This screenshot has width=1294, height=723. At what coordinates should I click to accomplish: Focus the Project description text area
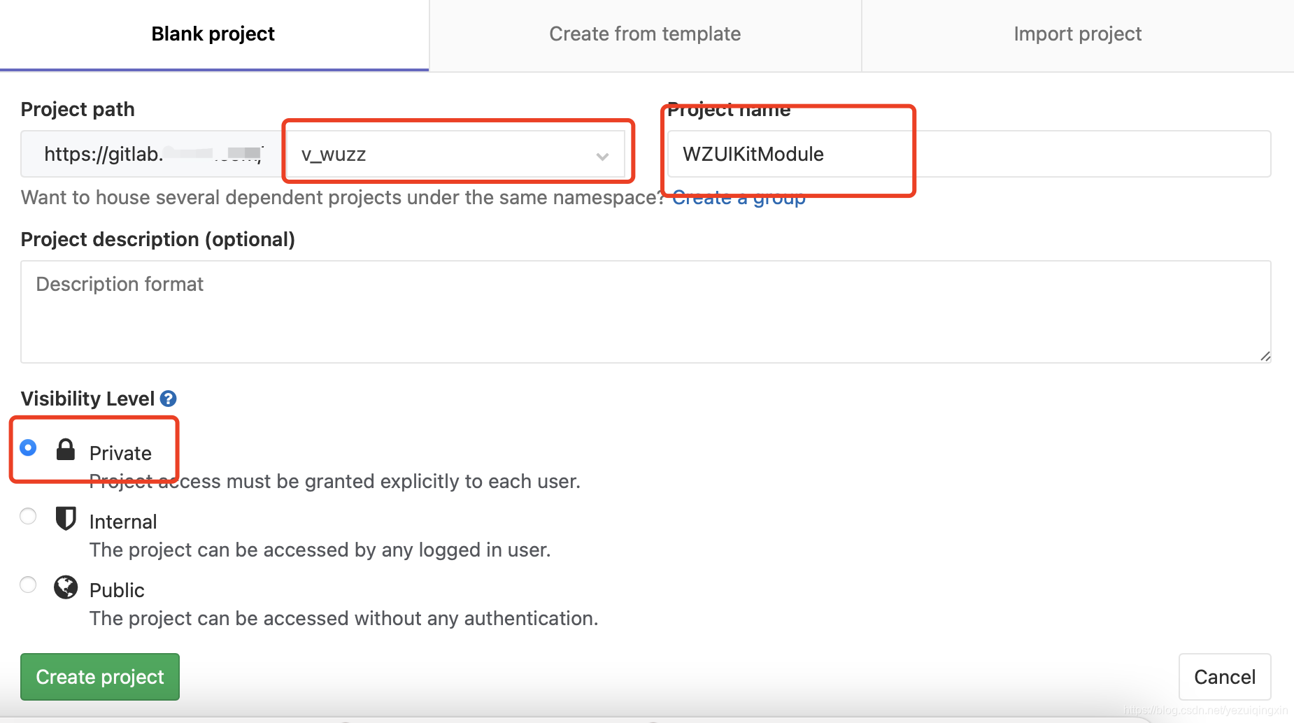tap(646, 312)
